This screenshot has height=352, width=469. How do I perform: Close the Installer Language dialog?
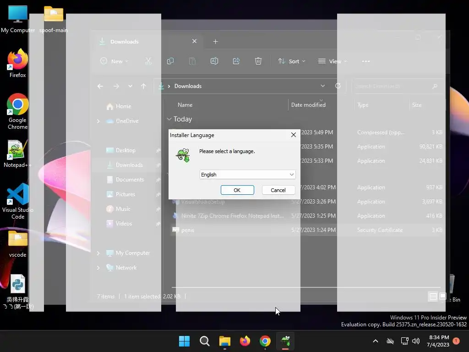294,135
